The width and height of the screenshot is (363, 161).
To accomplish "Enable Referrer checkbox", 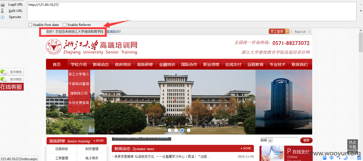I will 64,25.
